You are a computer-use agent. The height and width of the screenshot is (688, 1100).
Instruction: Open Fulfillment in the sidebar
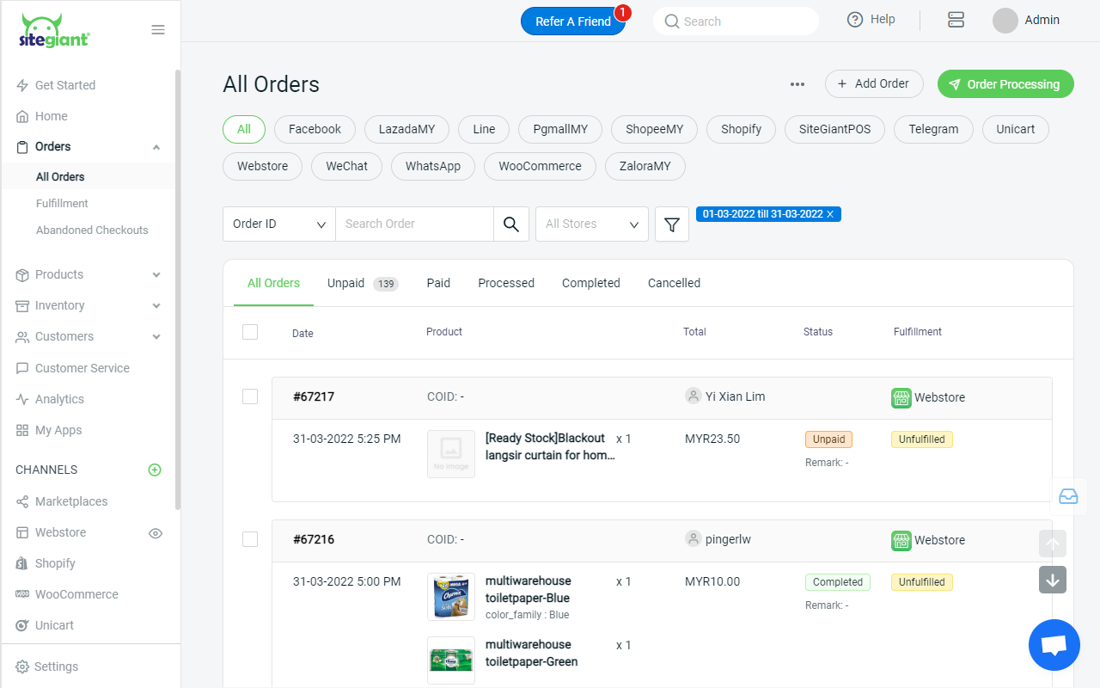tap(62, 204)
